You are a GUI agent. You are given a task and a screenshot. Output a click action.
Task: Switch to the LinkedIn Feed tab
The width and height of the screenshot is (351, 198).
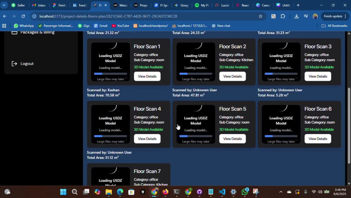[79, 5]
